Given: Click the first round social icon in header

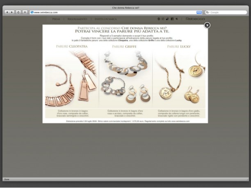Looking at the screenshot, I should [x=159, y=19].
